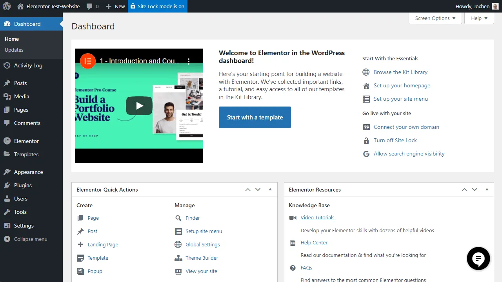Click Start with a template button
This screenshot has height=282, width=502.
coord(255,117)
